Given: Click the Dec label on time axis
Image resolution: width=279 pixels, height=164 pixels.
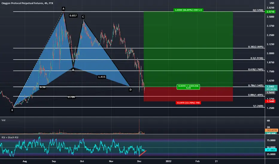Looking at the screenshot, I should pos(139,161).
